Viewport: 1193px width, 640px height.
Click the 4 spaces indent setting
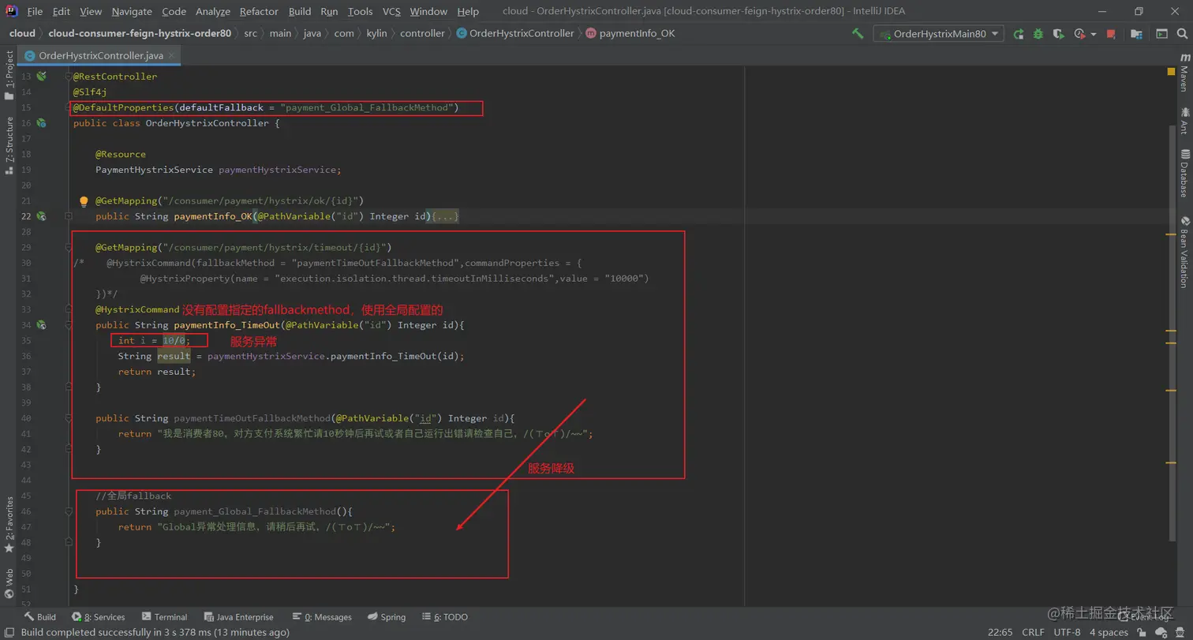pos(1109,632)
